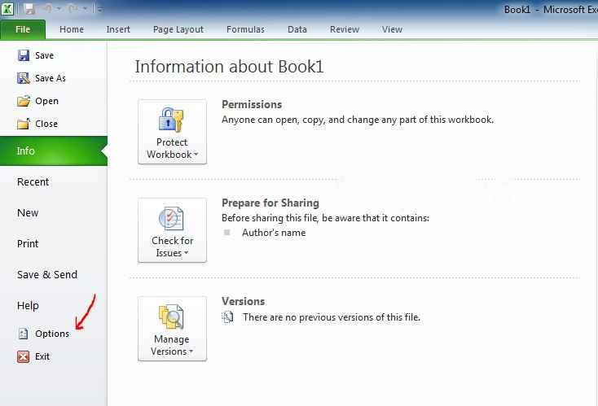Click the Permissions heading
This screenshot has height=406, width=598.
pos(252,104)
